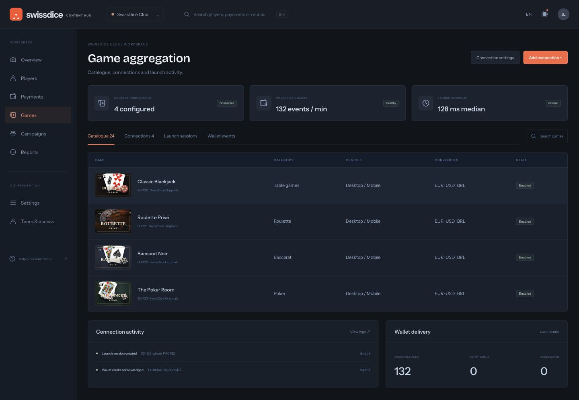Screen dimensions: 579x400
Task: Go to Players in the sidebar
Action: (38, 78)
